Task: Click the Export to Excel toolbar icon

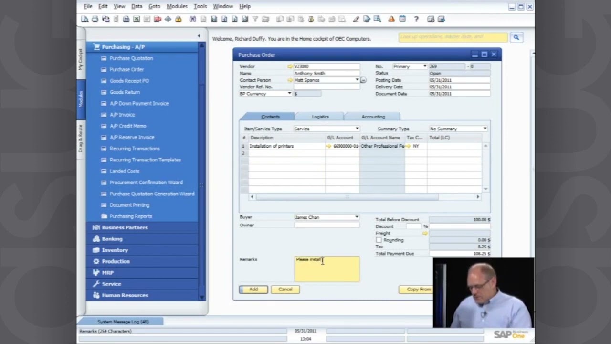Action: 137,19
